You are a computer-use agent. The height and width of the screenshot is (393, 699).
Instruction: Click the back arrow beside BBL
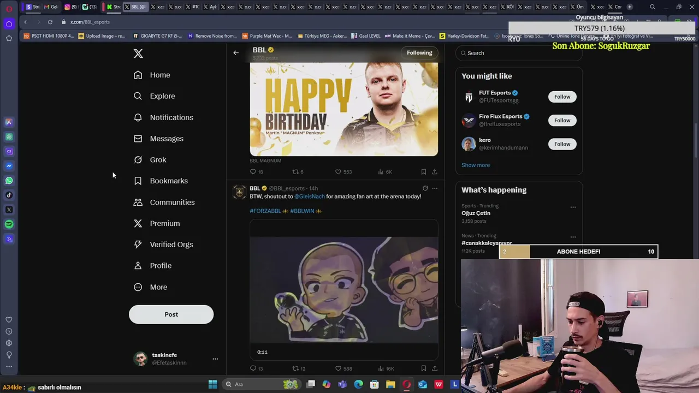pos(236,53)
